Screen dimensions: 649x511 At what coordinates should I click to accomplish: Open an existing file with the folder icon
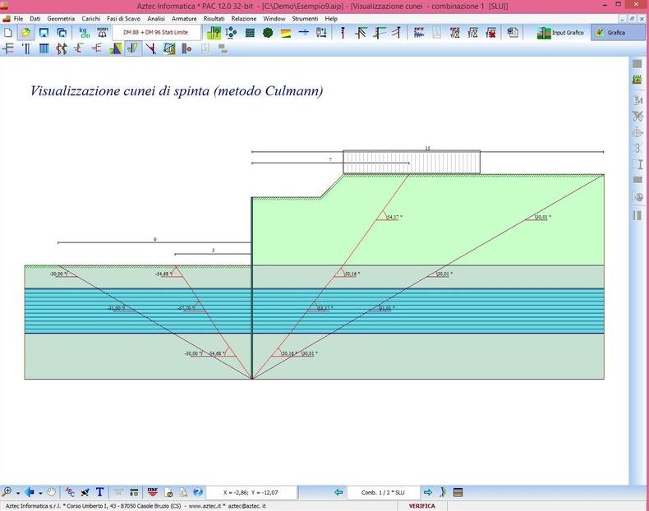(26, 33)
